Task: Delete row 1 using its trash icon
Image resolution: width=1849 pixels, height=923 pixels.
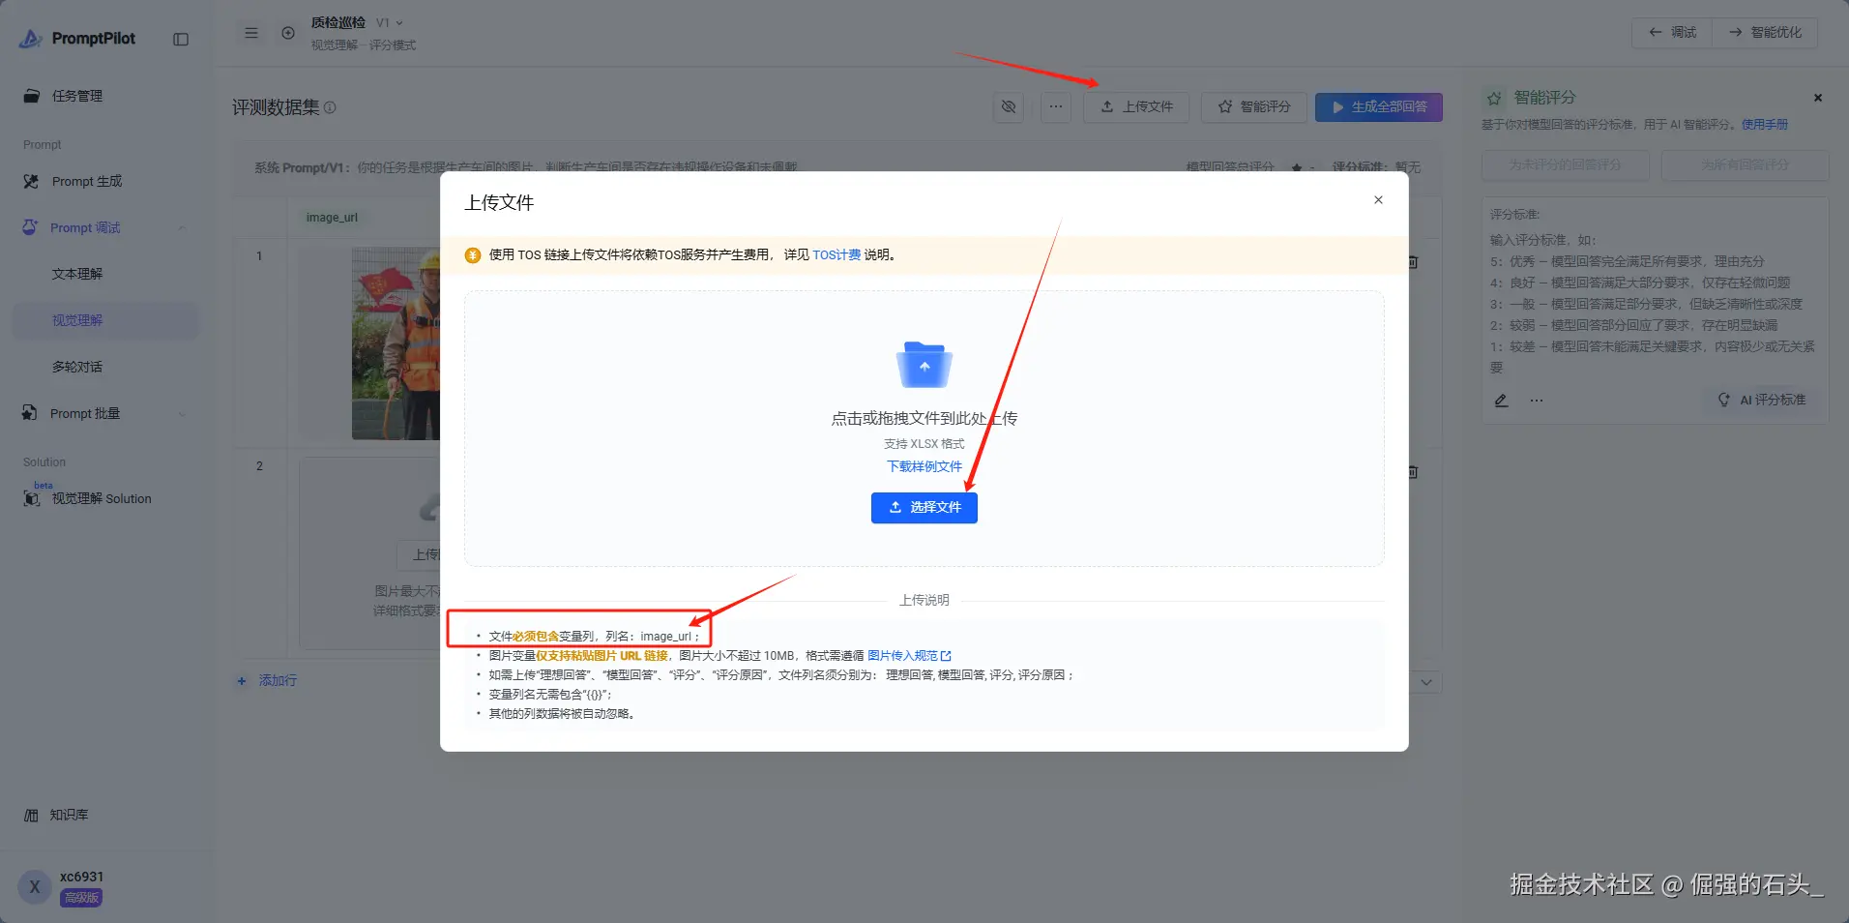Action: 1414,262
